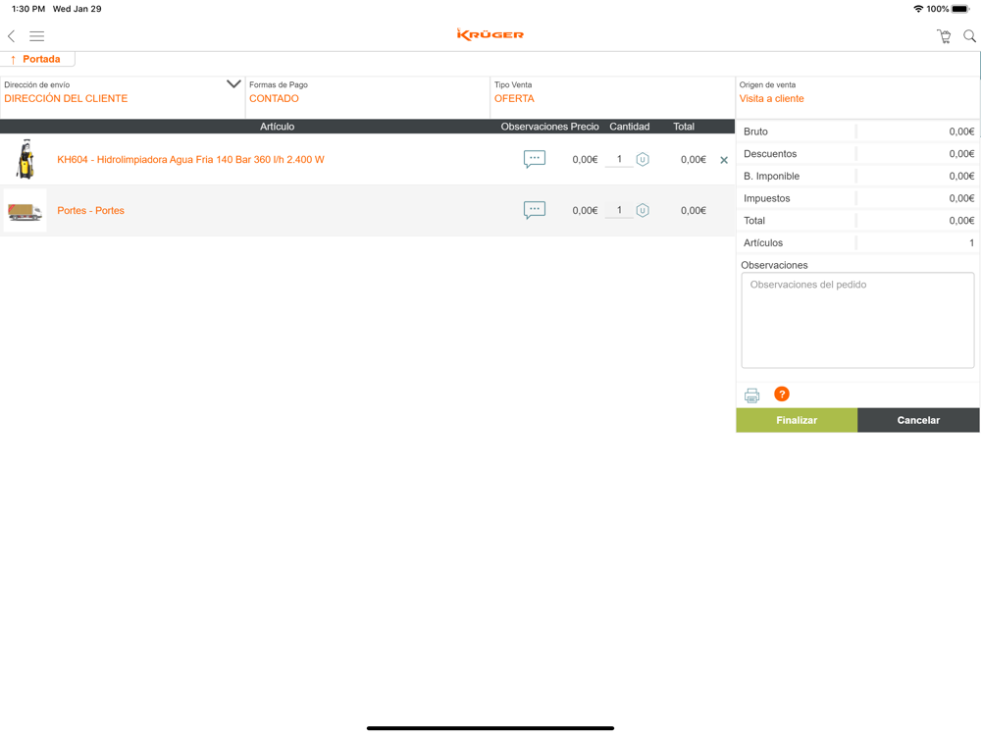Open the Portes - Portes product link
This screenshot has height=736, width=981.
point(90,210)
